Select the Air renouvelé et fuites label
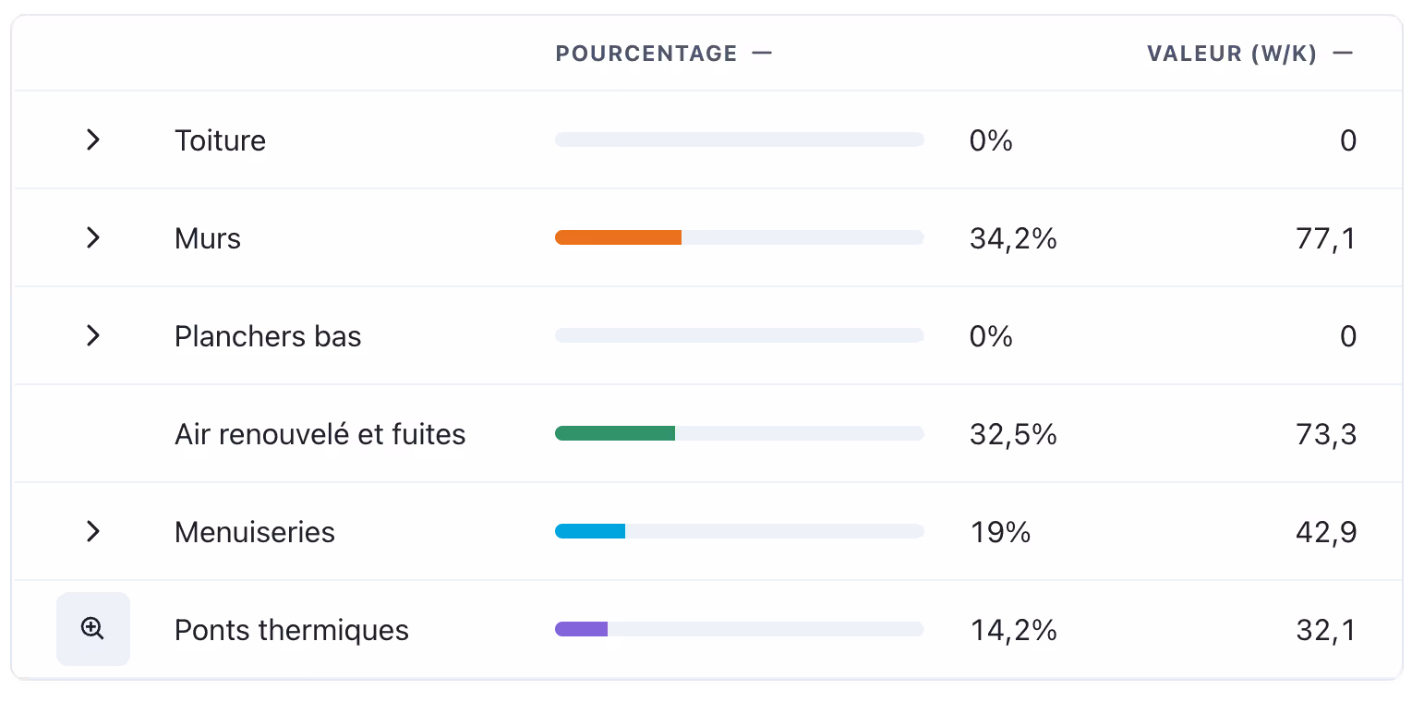Viewport: 1424px width, 702px height. click(x=320, y=434)
